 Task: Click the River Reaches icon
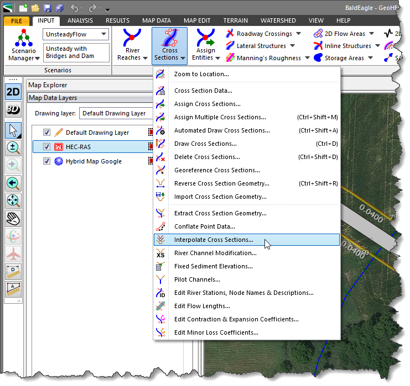tap(132, 38)
